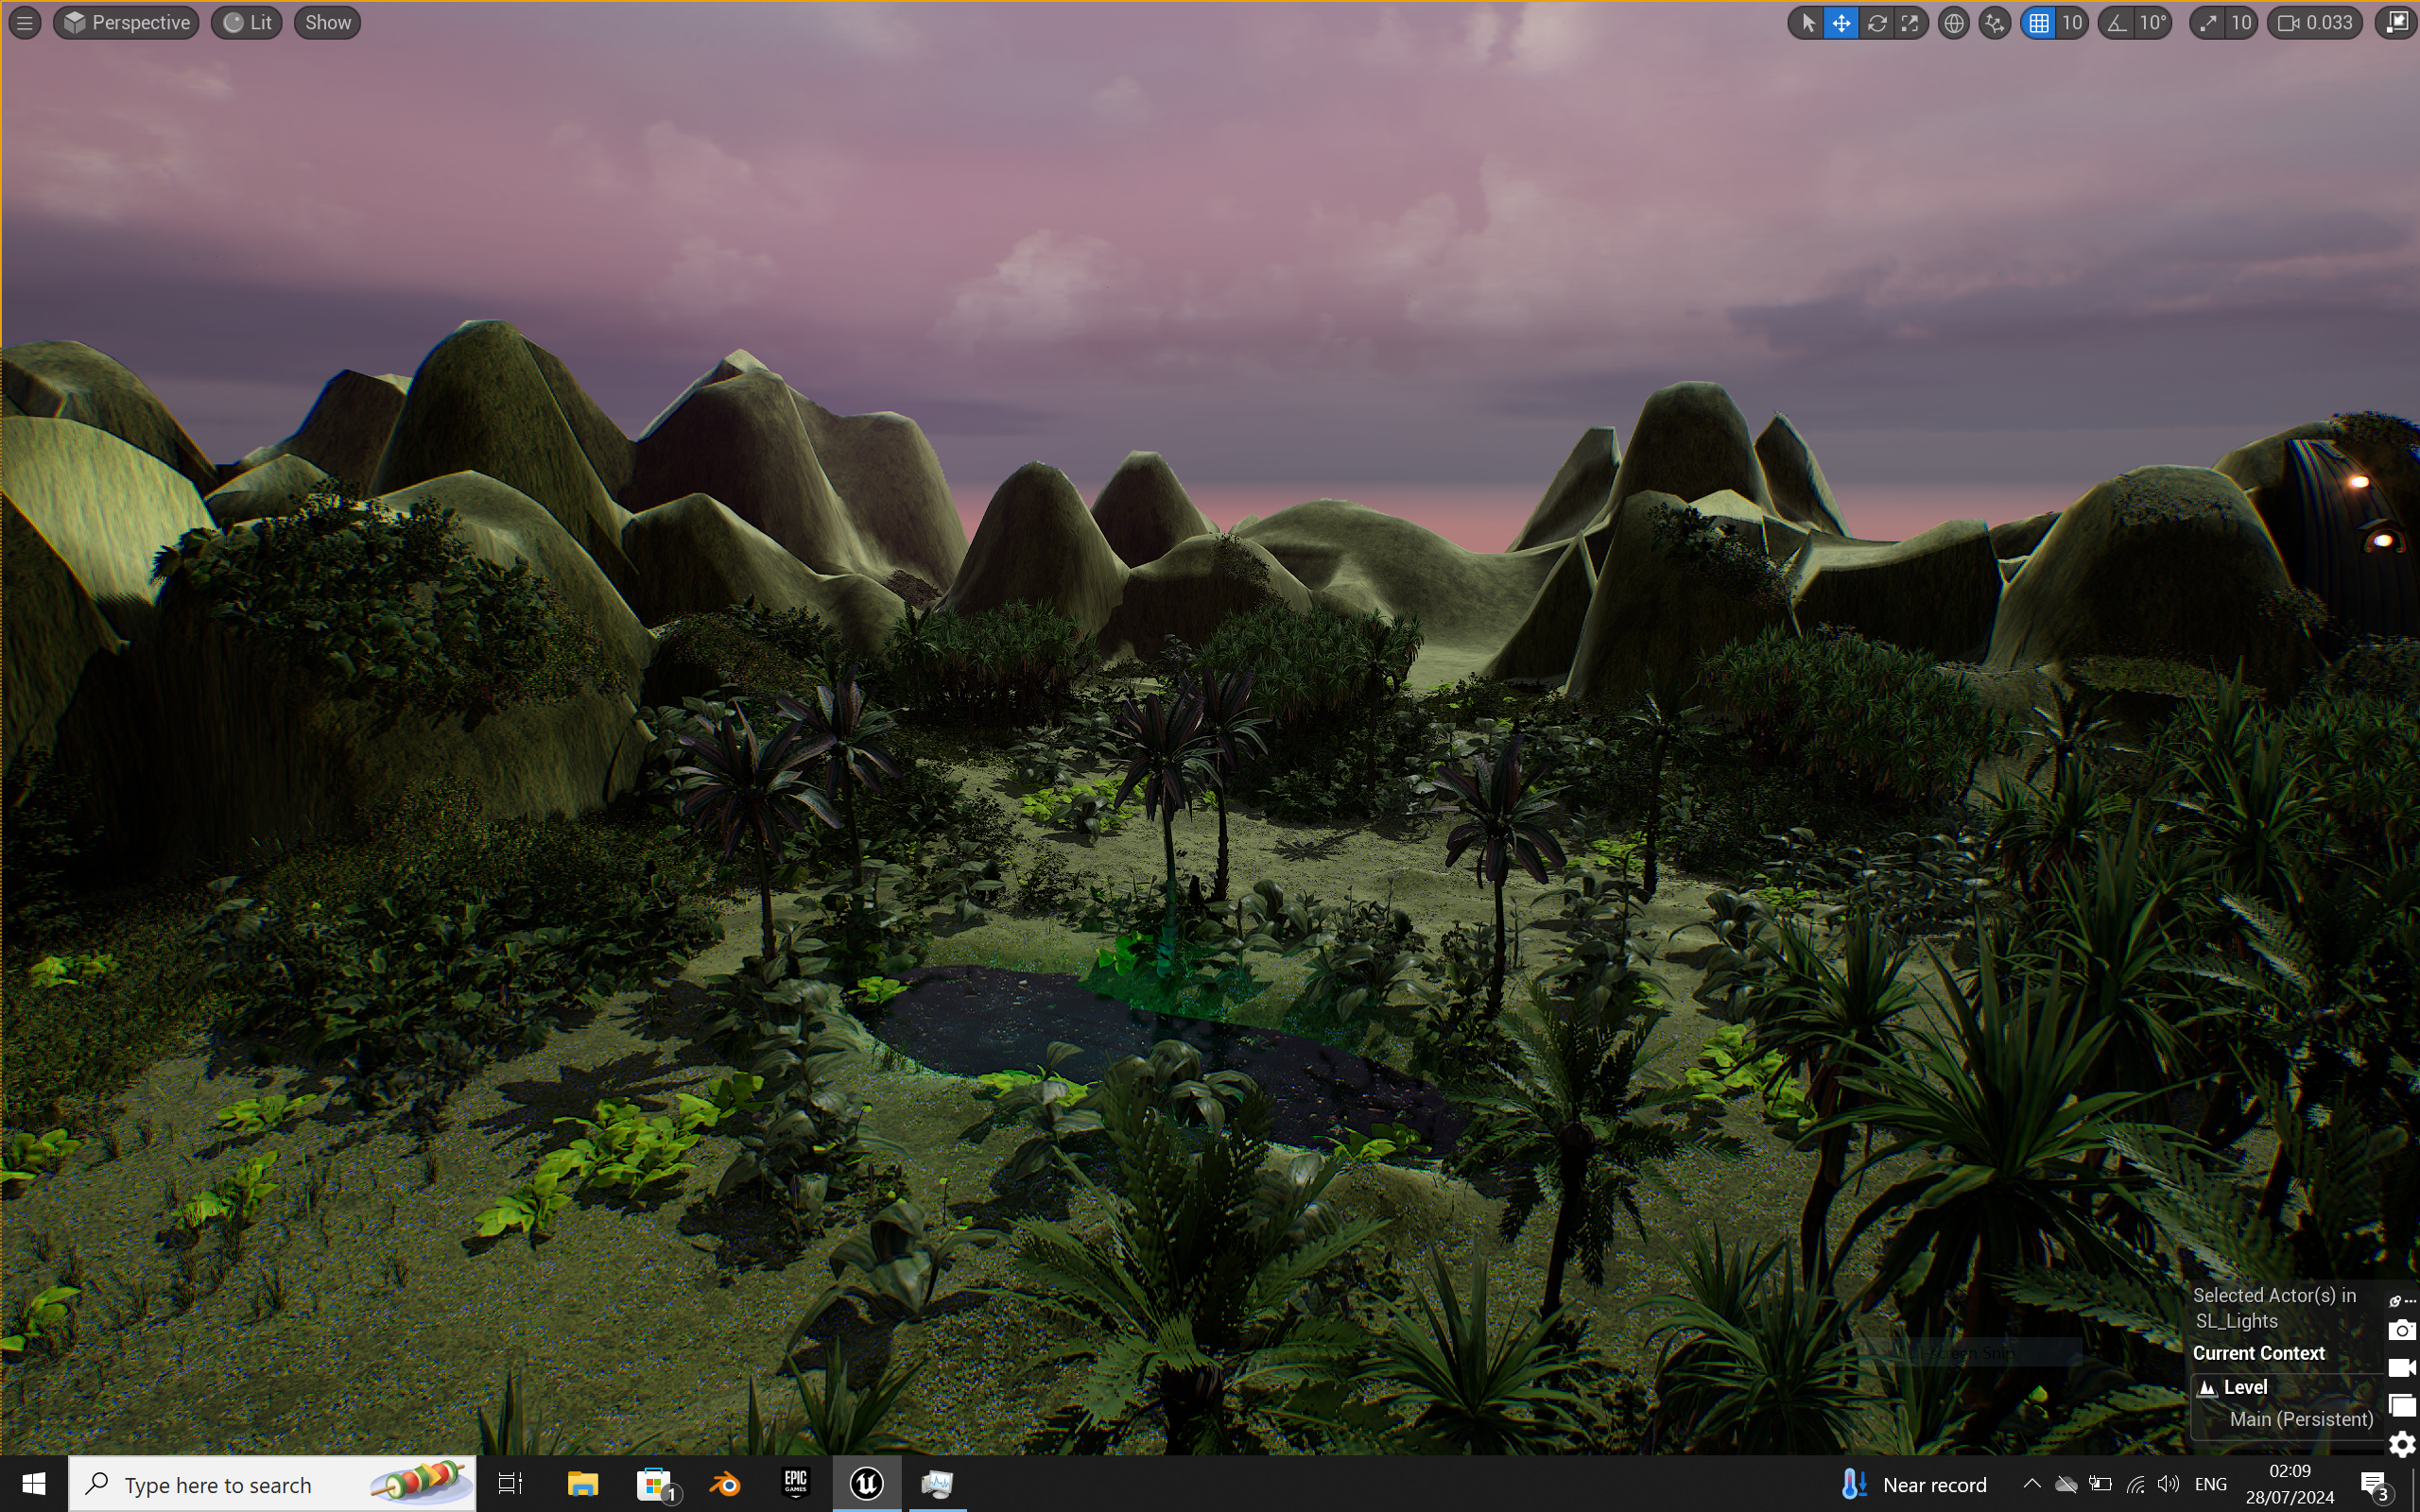Screen dimensions: 2420x1512
Task: Open the Lit view mode menu
Action: (x=247, y=23)
